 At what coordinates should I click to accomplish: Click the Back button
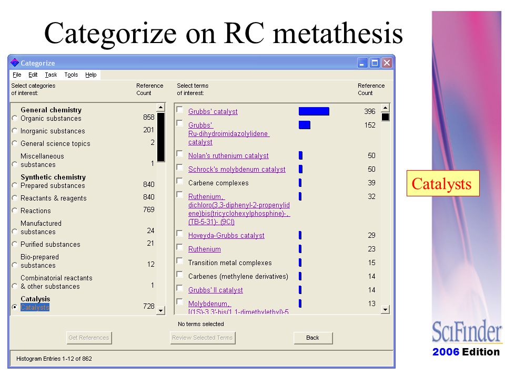(x=312, y=338)
